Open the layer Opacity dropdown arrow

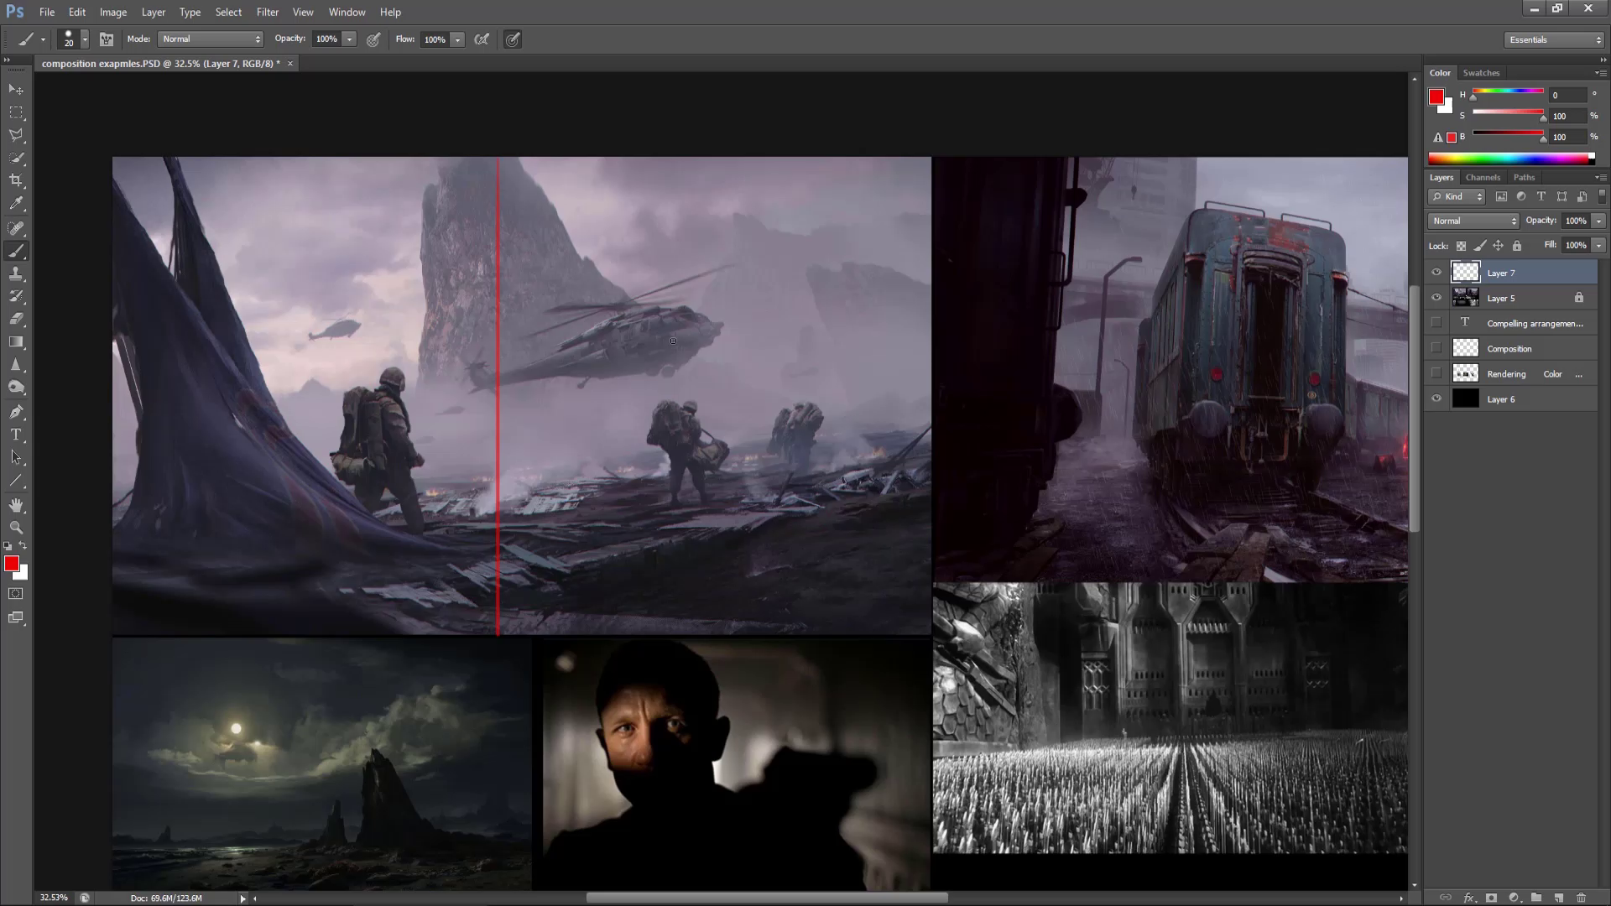tap(1598, 221)
